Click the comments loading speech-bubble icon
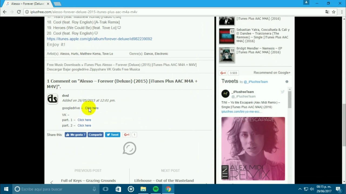This screenshot has height=194, width=346. click(129, 148)
